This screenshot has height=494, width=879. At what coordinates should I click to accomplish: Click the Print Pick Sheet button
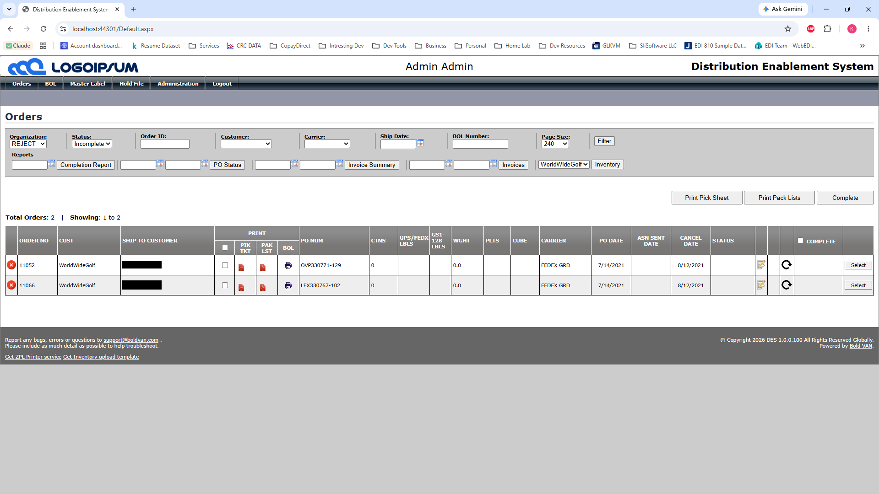(x=707, y=198)
